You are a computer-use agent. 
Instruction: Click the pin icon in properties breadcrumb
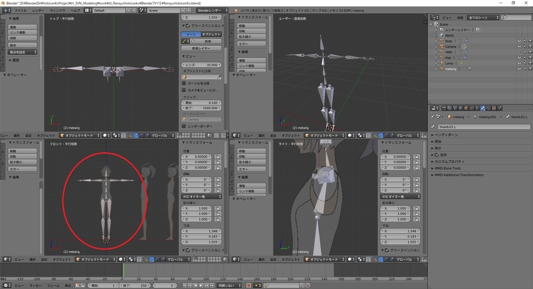pyautogui.click(x=433, y=117)
